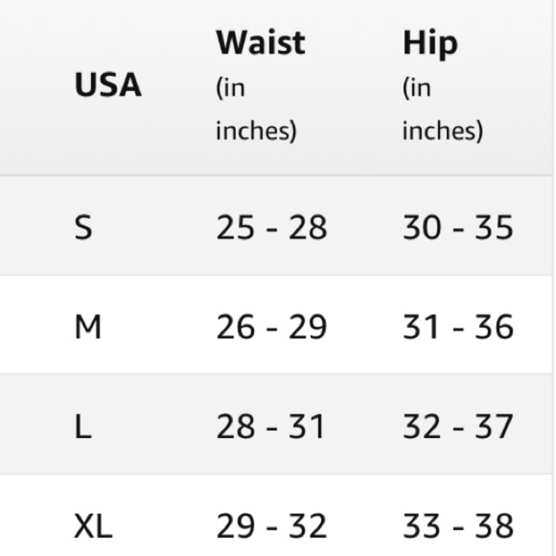This screenshot has height=556, width=556.
Task: Select the Hip column header
Action: [443, 86]
